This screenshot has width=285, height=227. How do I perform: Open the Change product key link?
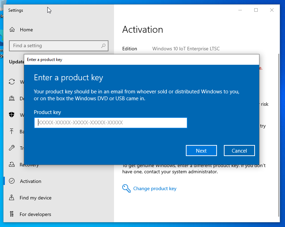click(x=155, y=188)
